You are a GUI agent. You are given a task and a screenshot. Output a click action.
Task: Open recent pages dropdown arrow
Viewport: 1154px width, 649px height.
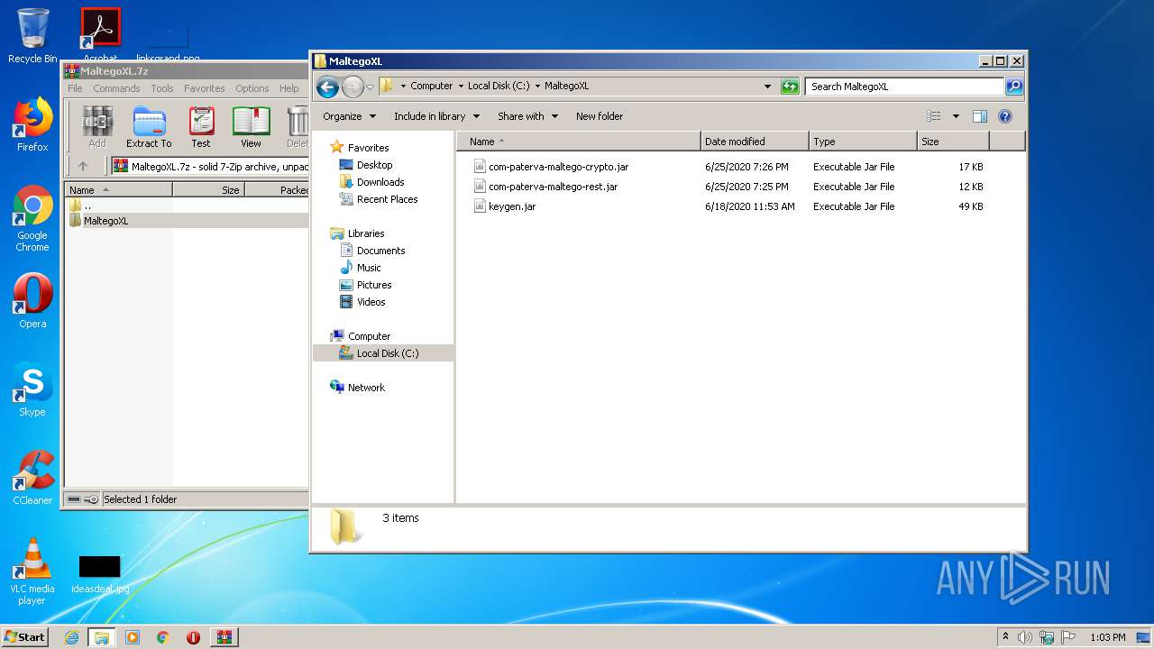(x=370, y=87)
